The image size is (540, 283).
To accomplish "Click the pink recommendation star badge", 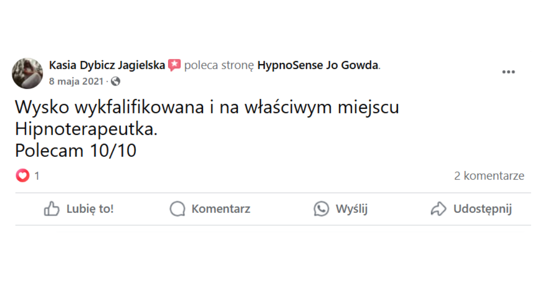I will pyautogui.click(x=174, y=66).
